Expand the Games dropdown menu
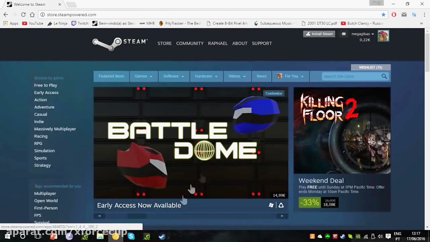The width and height of the screenshot is (430, 242). (143, 77)
